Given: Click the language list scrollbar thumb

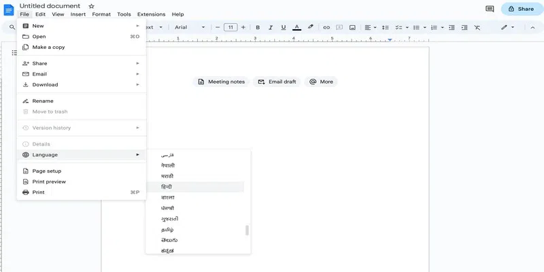Looking at the screenshot, I should click(x=247, y=231).
